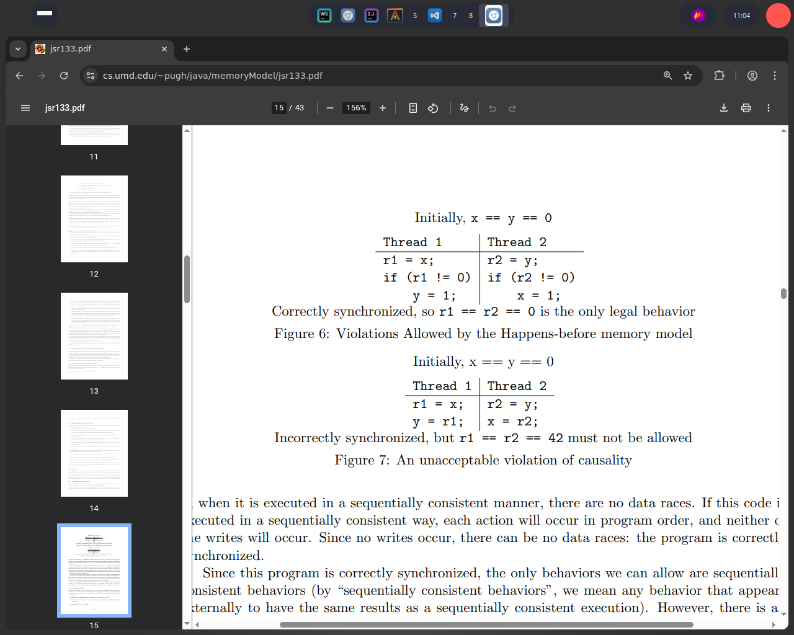Click the undo annotation icon
This screenshot has width=794, height=635.
pyautogui.click(x=493, y=108)
